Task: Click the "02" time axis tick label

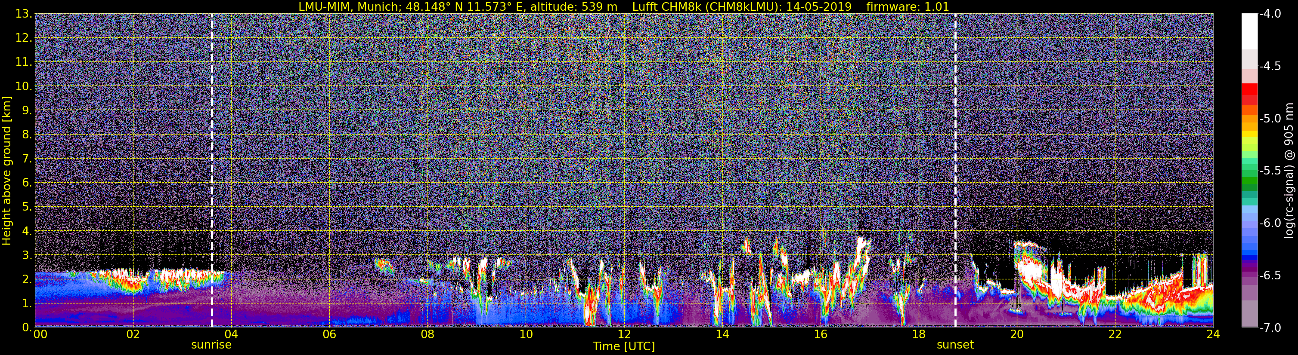Action: pos(133,334)
